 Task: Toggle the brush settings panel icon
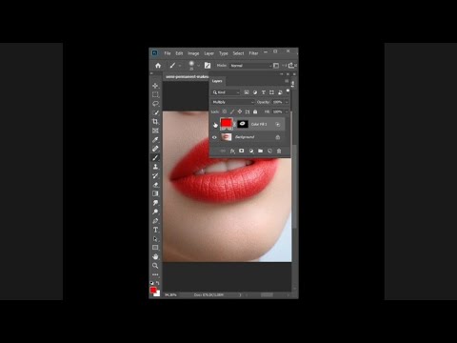tap(208, 66)
